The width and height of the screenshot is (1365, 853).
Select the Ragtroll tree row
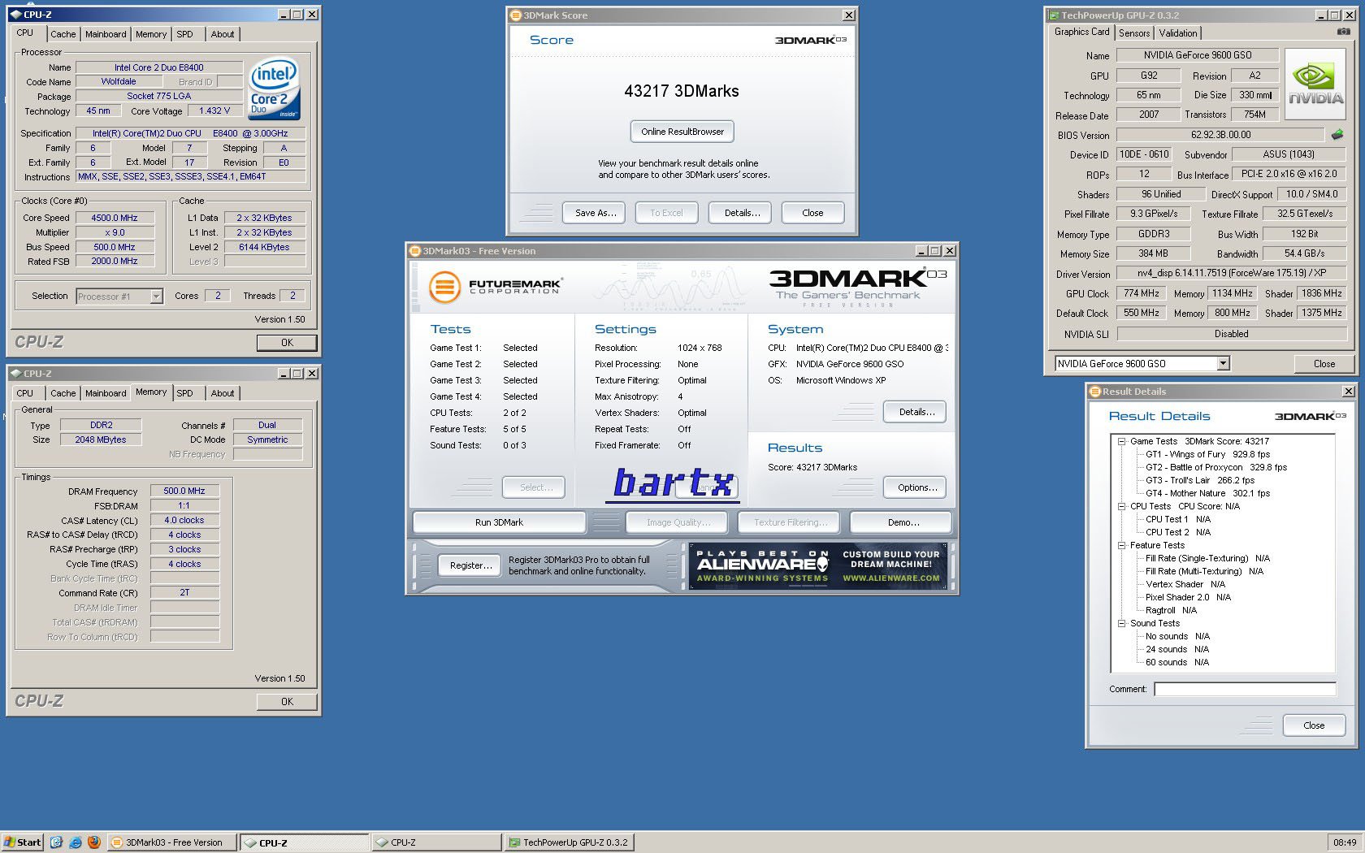[x=1171, y=611]
